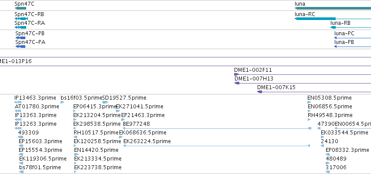Click the luna-RB transcript glyph

(x=351, y=27)
